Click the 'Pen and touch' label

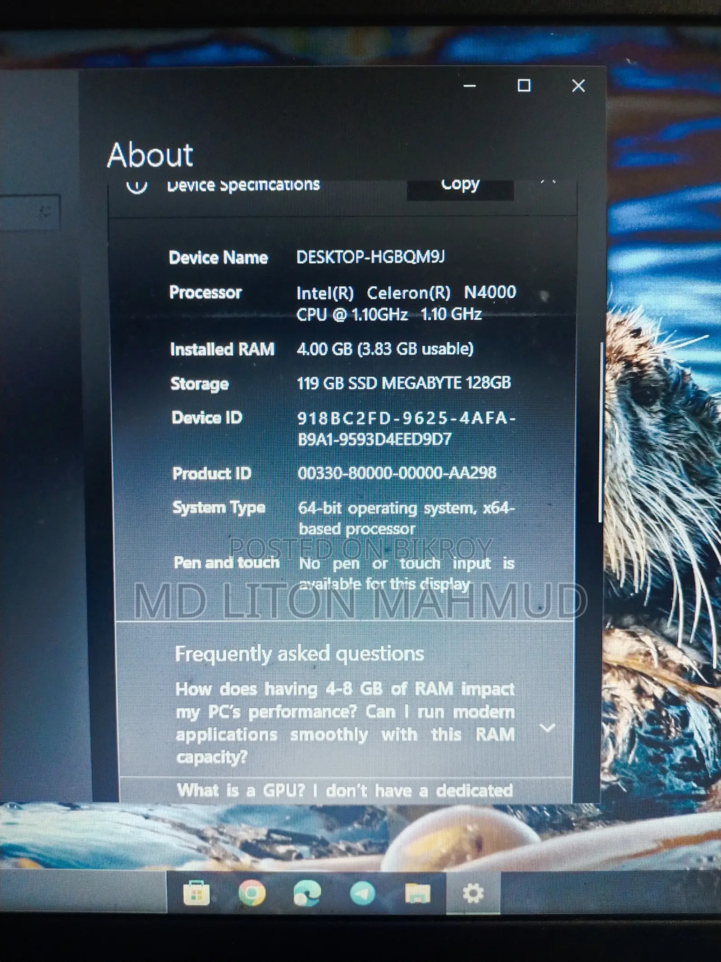click(227, 563)
